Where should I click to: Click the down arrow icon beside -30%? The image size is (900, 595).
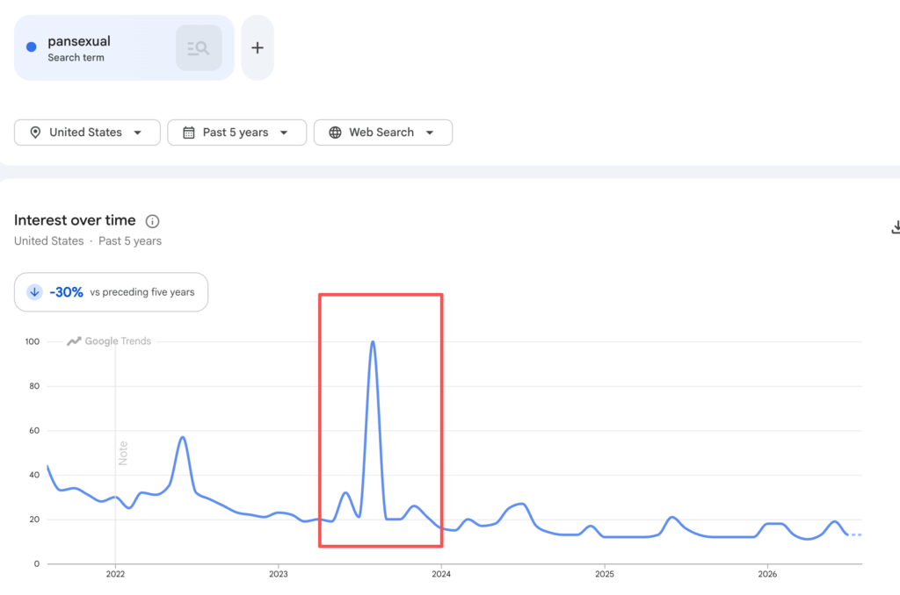tap(34, 292)
